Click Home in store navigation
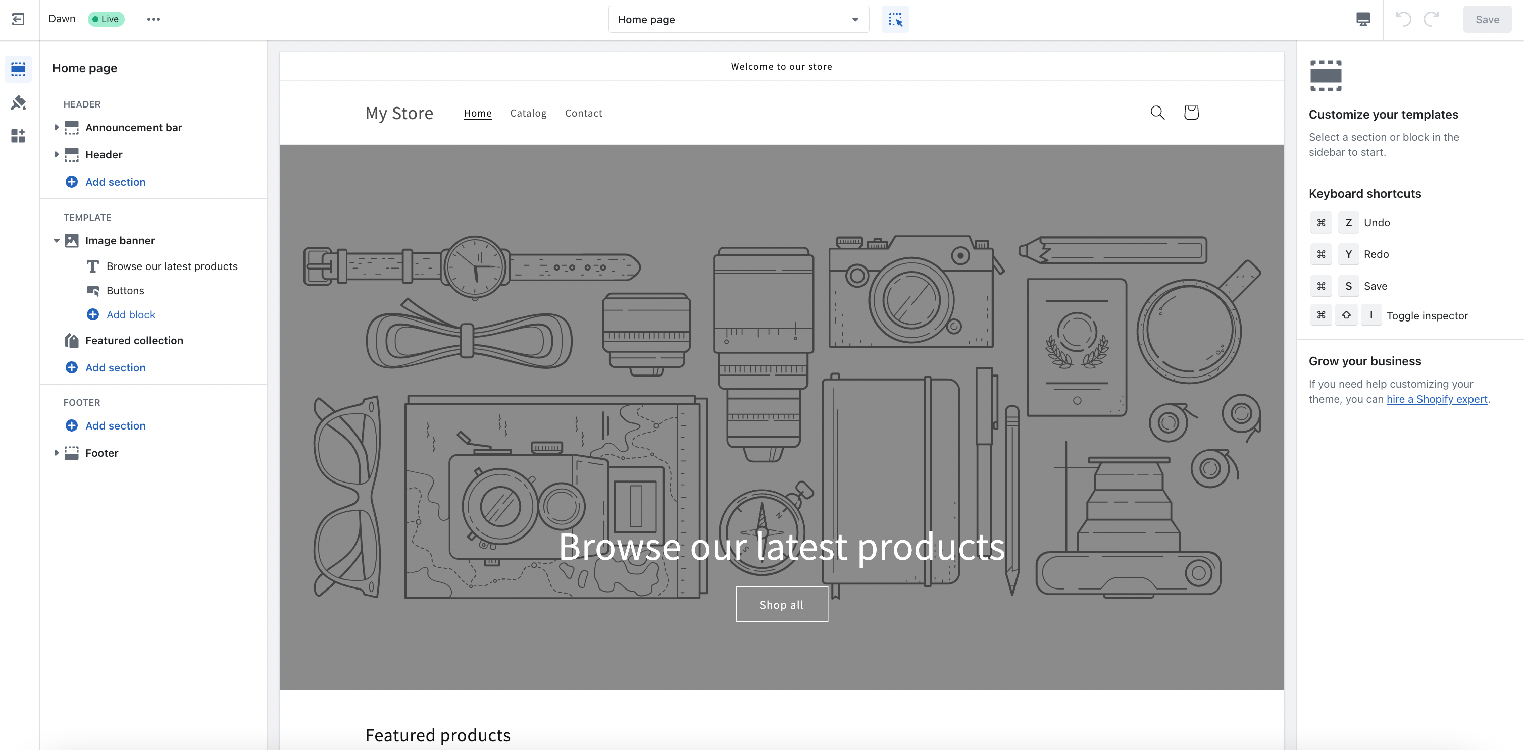This screenshot has width=1524, height=750. (x=477, y=113)
